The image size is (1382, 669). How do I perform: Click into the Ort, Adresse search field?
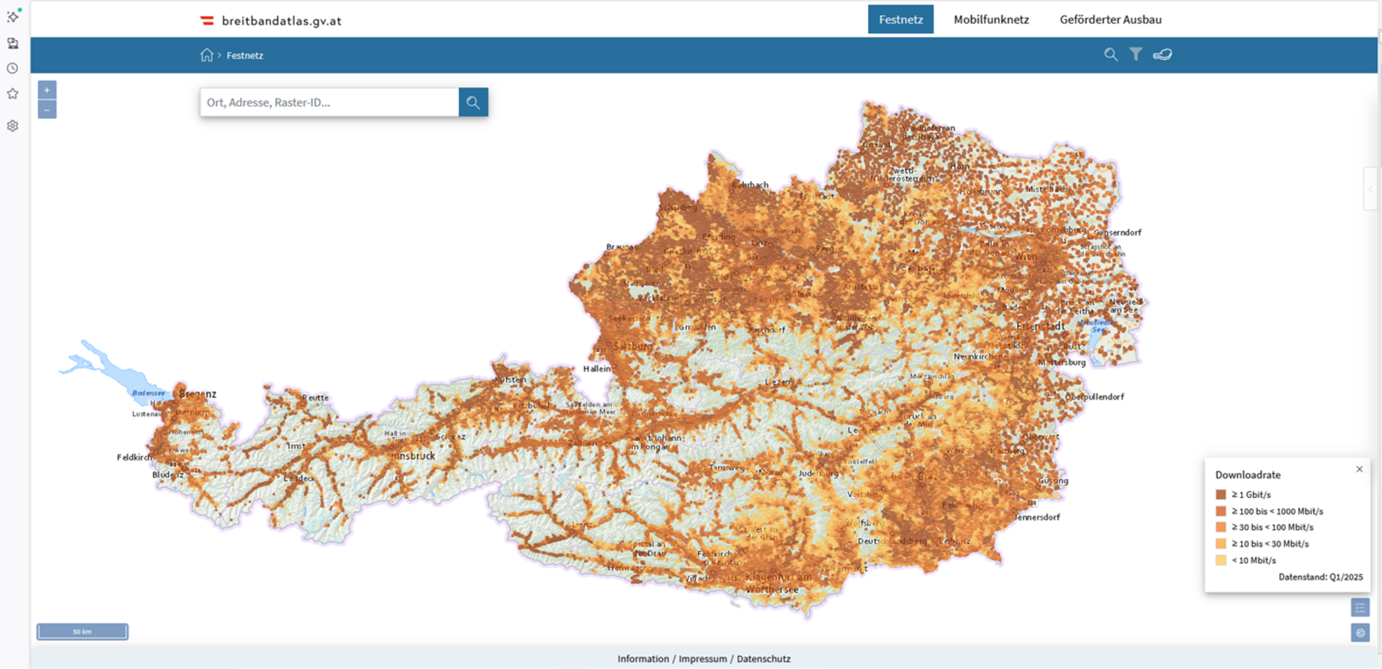(330, 102)
